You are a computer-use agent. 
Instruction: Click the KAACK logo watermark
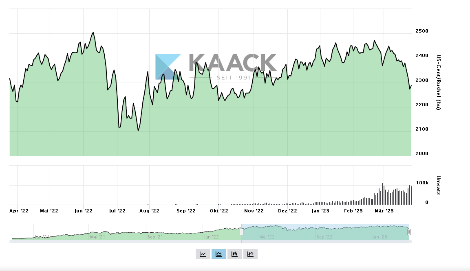[x=216, y=66]
